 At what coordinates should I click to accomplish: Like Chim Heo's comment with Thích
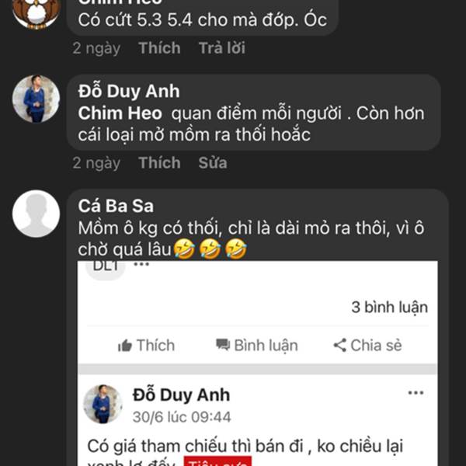pos(159,48)
